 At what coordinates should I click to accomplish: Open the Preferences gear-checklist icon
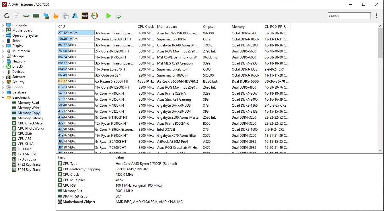pos(65,16)
